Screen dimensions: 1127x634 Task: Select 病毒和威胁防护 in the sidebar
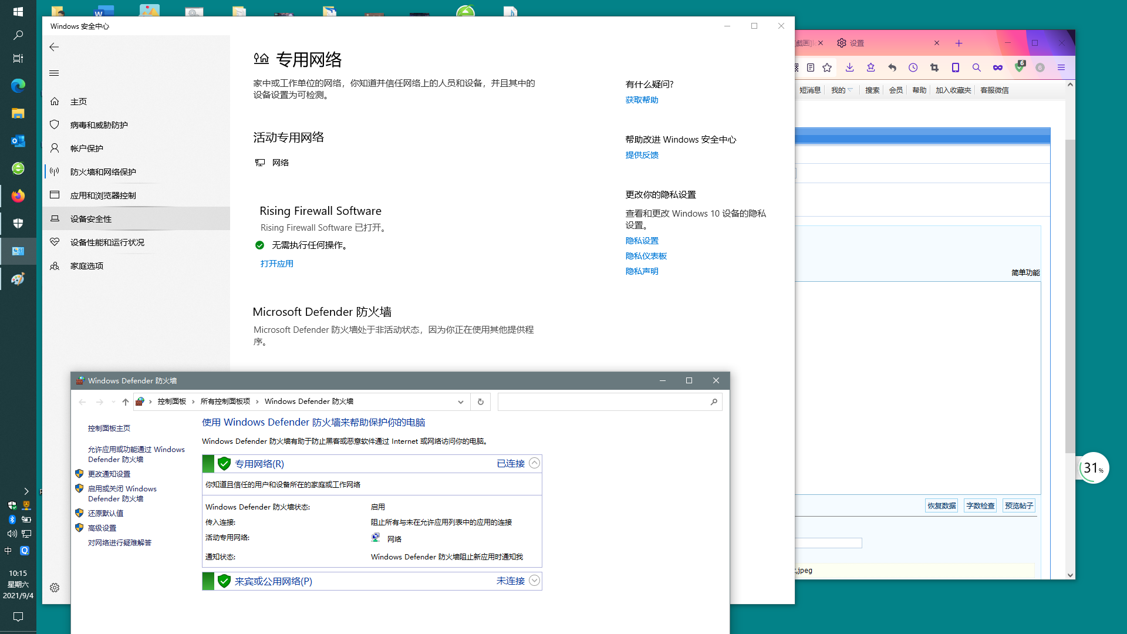(99, 125)
